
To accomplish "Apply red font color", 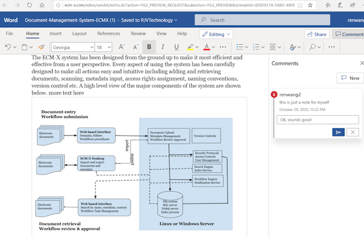I will pos(207,47).
